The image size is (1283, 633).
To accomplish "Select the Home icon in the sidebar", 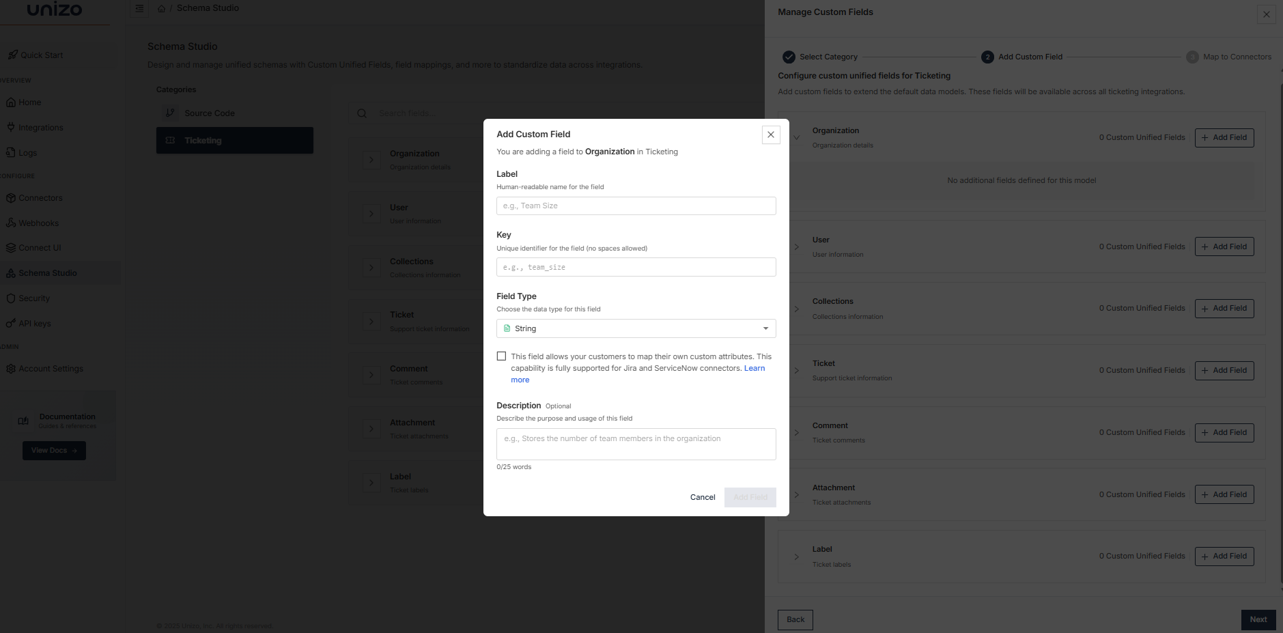I will pos(11,102).
